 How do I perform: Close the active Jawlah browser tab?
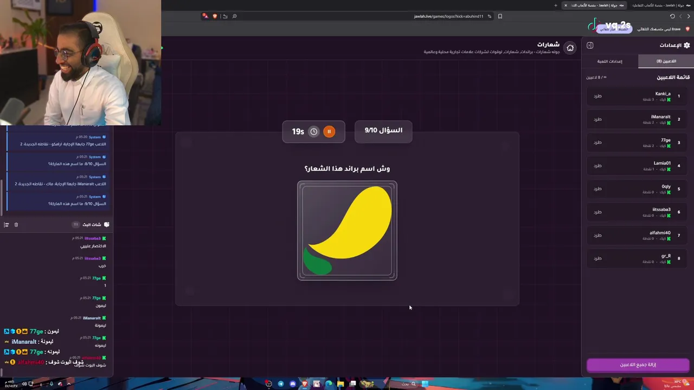coord(566,5)
